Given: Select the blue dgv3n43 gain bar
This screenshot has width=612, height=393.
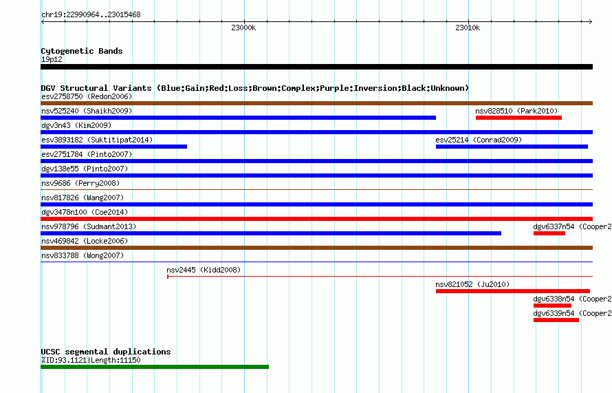Looking at the screenshot, I should click(x=316, y=132).
